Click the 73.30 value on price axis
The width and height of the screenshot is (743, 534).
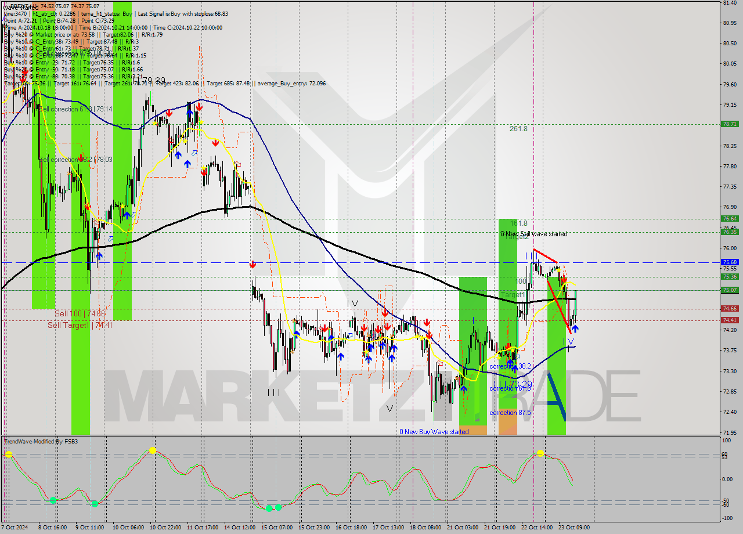pos(730,371)
